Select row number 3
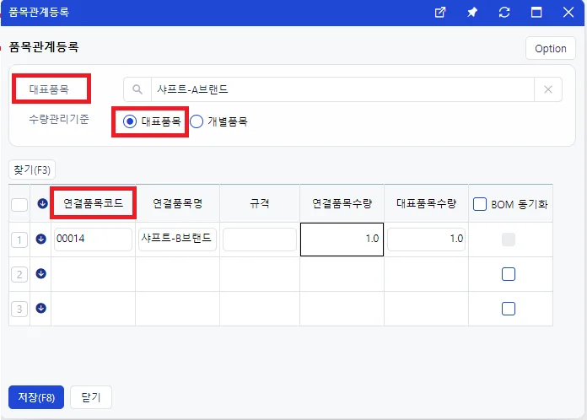 coord(19,310)
